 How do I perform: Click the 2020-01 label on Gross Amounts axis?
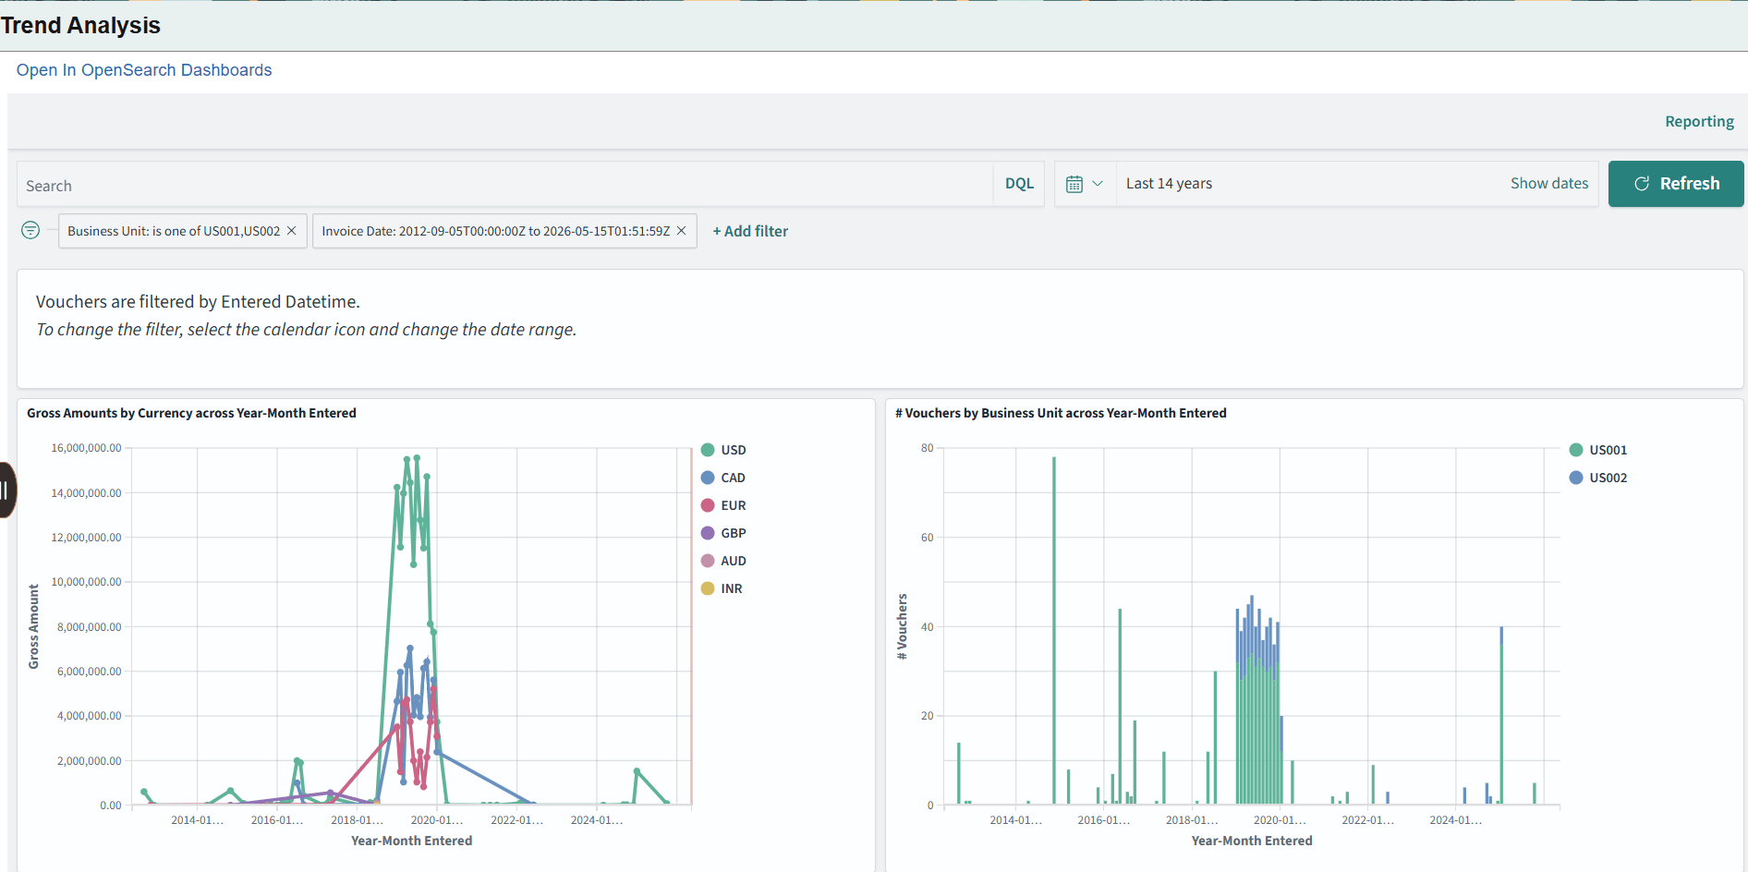(x=437, y=820)
